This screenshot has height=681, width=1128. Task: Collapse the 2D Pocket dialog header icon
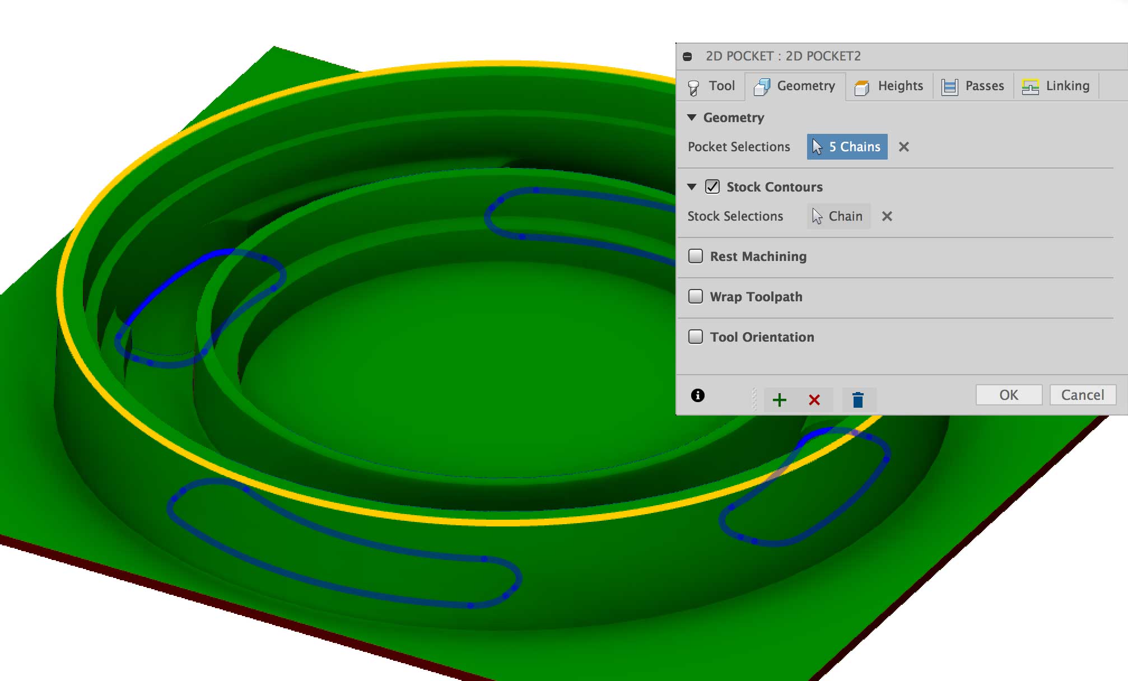(x=687, y=57)
